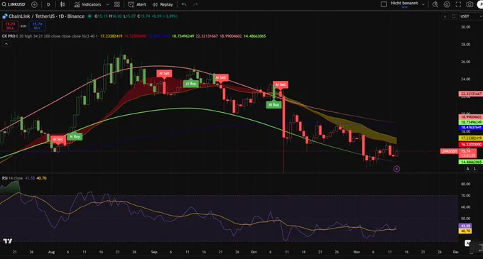The image size is (483, 259).
Task: Open the D interval selector
Action: 48,4
